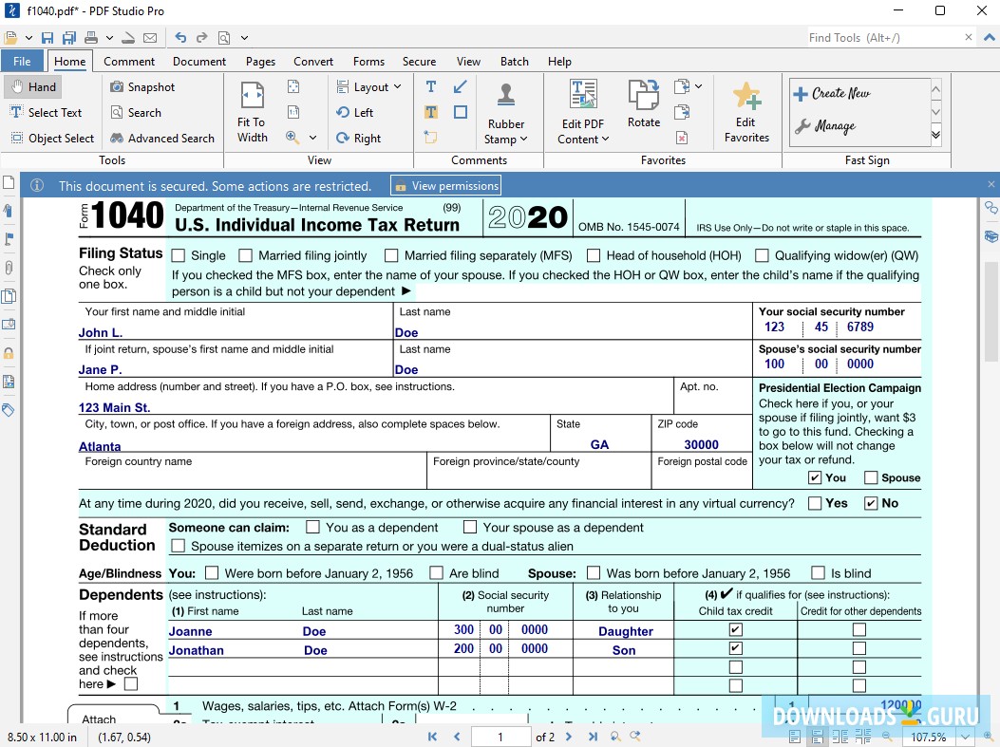The image size is (1000, 747).
Task: Go to the next page
Action: [569, 737]
